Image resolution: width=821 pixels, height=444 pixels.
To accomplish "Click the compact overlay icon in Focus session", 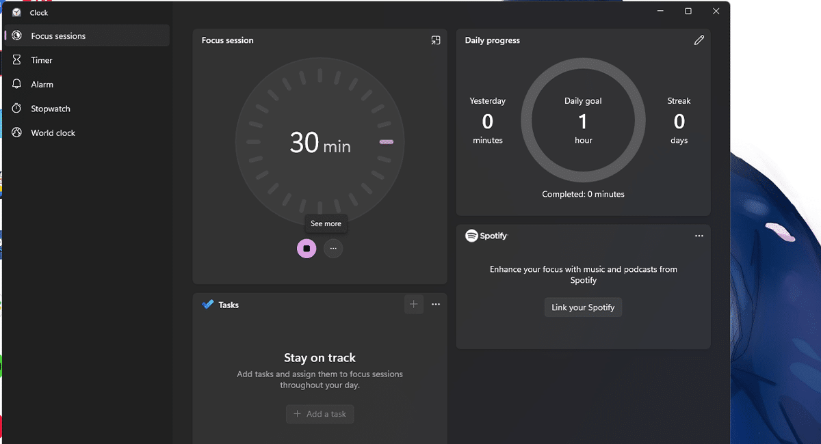I will click(x=435, y=40).
